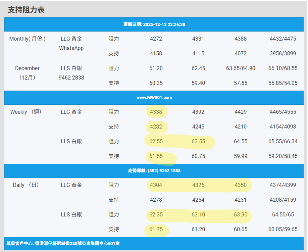The width and height of the screenshot is (308, 252).
Task: Select the highlighted daily gold resistance 4304
Action: [x=156, y=185]
